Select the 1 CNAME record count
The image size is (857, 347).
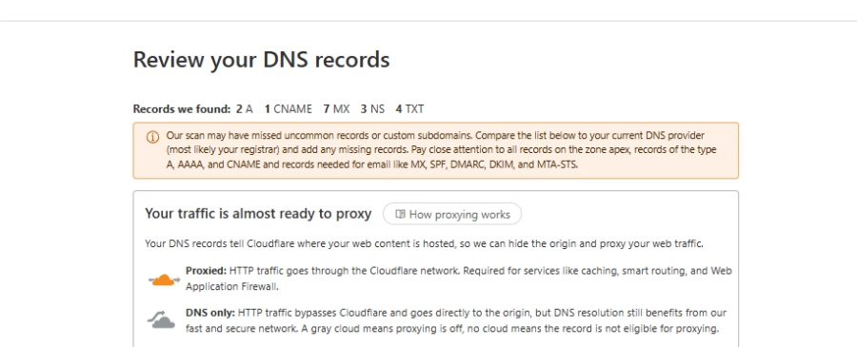click(288, 109)
